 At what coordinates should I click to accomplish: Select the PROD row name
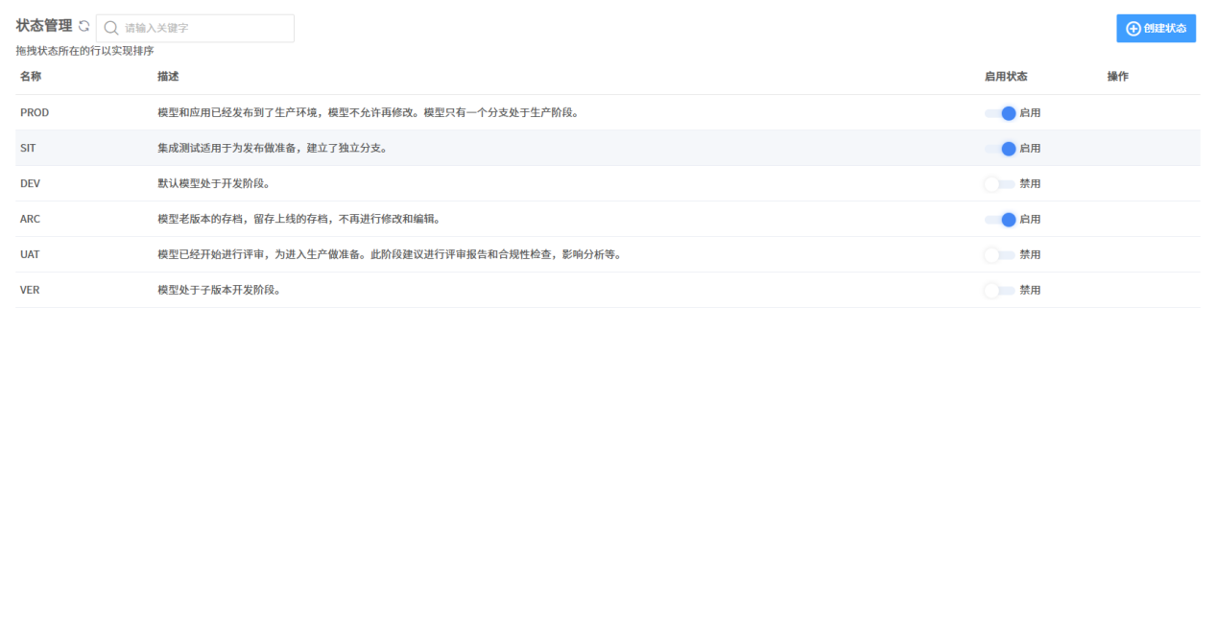click(35, 113)
